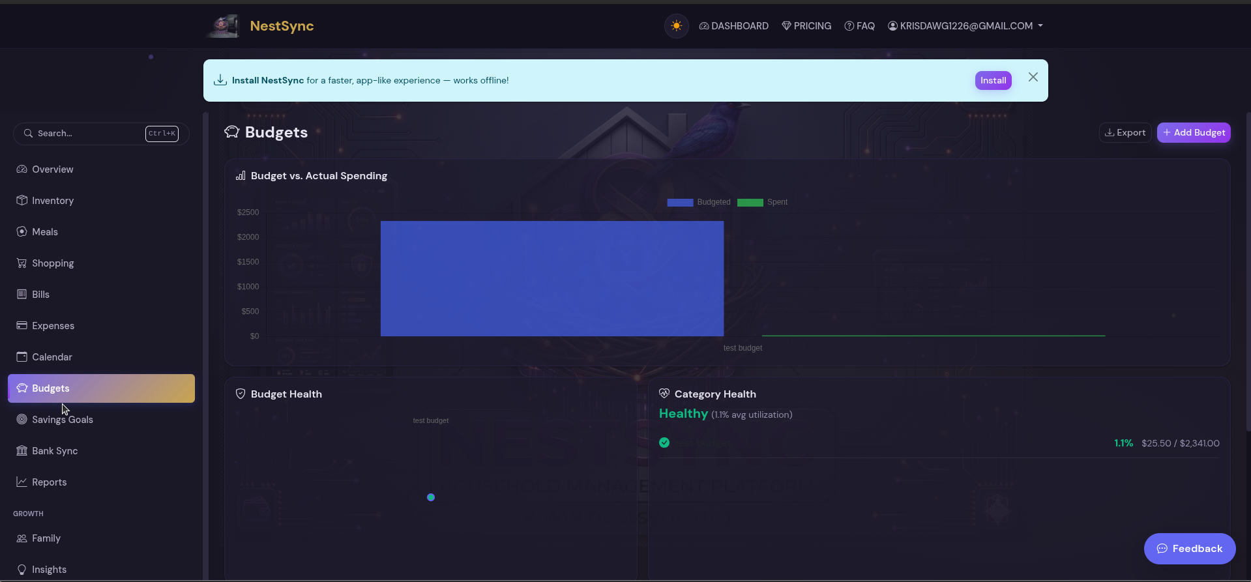Go to Meals in the sidebar
The image size is (1251, 582).
(x=101, y=232)
